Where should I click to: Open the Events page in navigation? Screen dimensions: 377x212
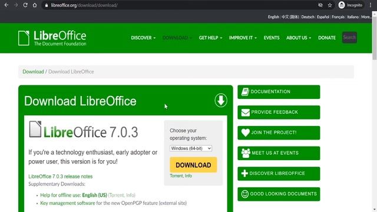(272, 38)
